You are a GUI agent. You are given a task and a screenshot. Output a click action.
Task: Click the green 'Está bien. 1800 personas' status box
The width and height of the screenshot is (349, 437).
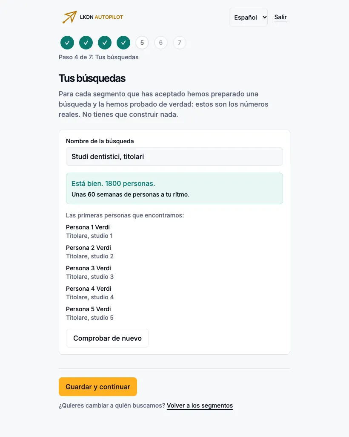tap(174, 188)
